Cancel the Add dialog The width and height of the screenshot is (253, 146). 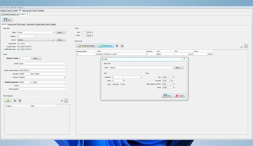coord(179,96)
